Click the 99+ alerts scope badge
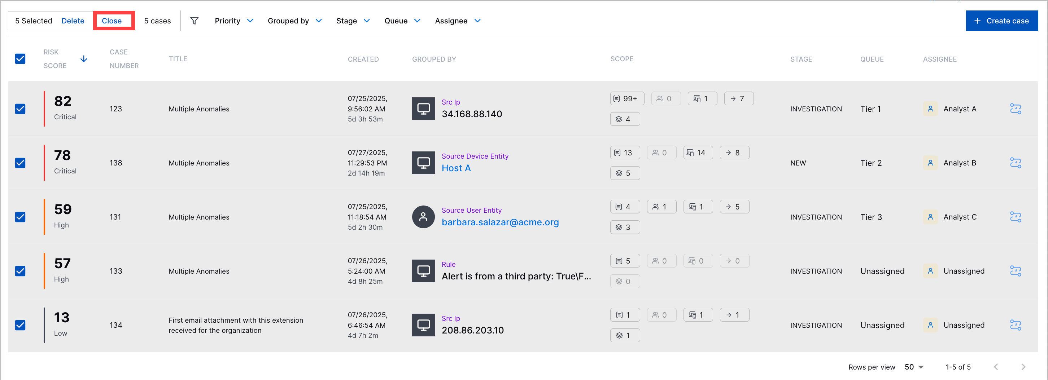This screenshot has height=380, width=1048. 627,99
